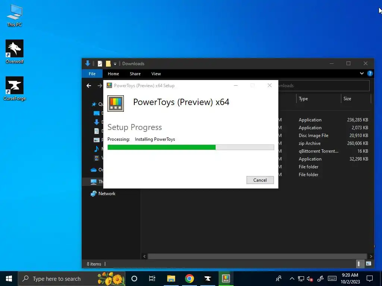The width and height of the screenshot is (382, 286).
Task: Click the blue download arrow icon in Explorer title bar
Action: [88, 63]
